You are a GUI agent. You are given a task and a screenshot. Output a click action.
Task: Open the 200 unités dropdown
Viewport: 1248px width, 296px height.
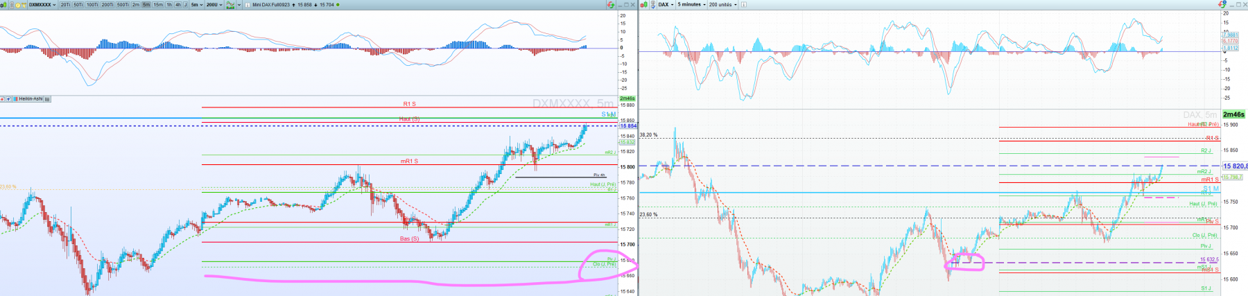tap(722, 4)
